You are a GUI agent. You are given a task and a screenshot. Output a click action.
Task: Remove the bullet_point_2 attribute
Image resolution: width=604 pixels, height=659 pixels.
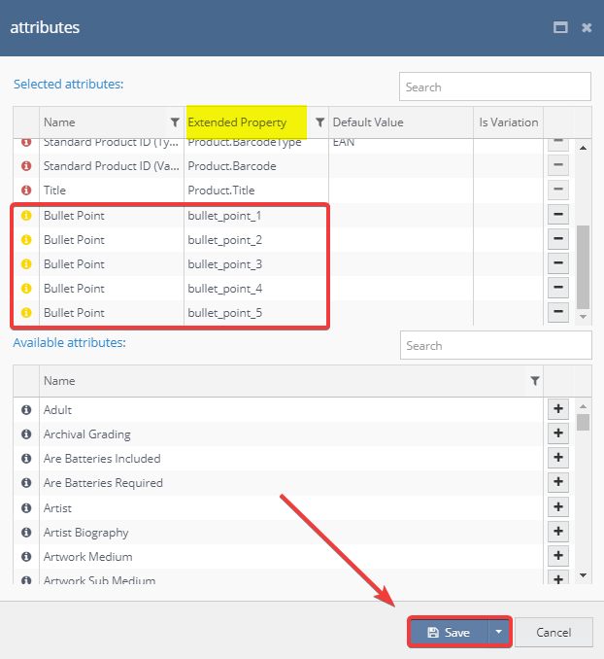tap(558, 239)
